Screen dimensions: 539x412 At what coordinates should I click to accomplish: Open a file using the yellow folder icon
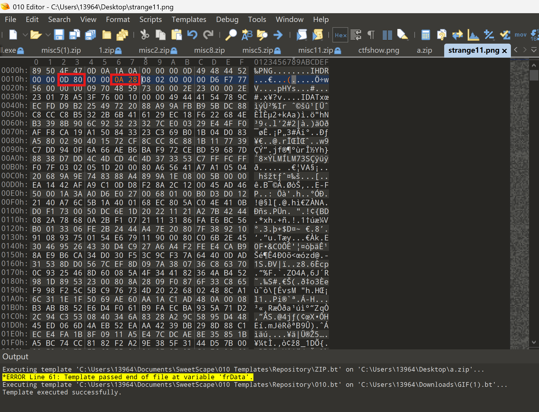point(36,35)
